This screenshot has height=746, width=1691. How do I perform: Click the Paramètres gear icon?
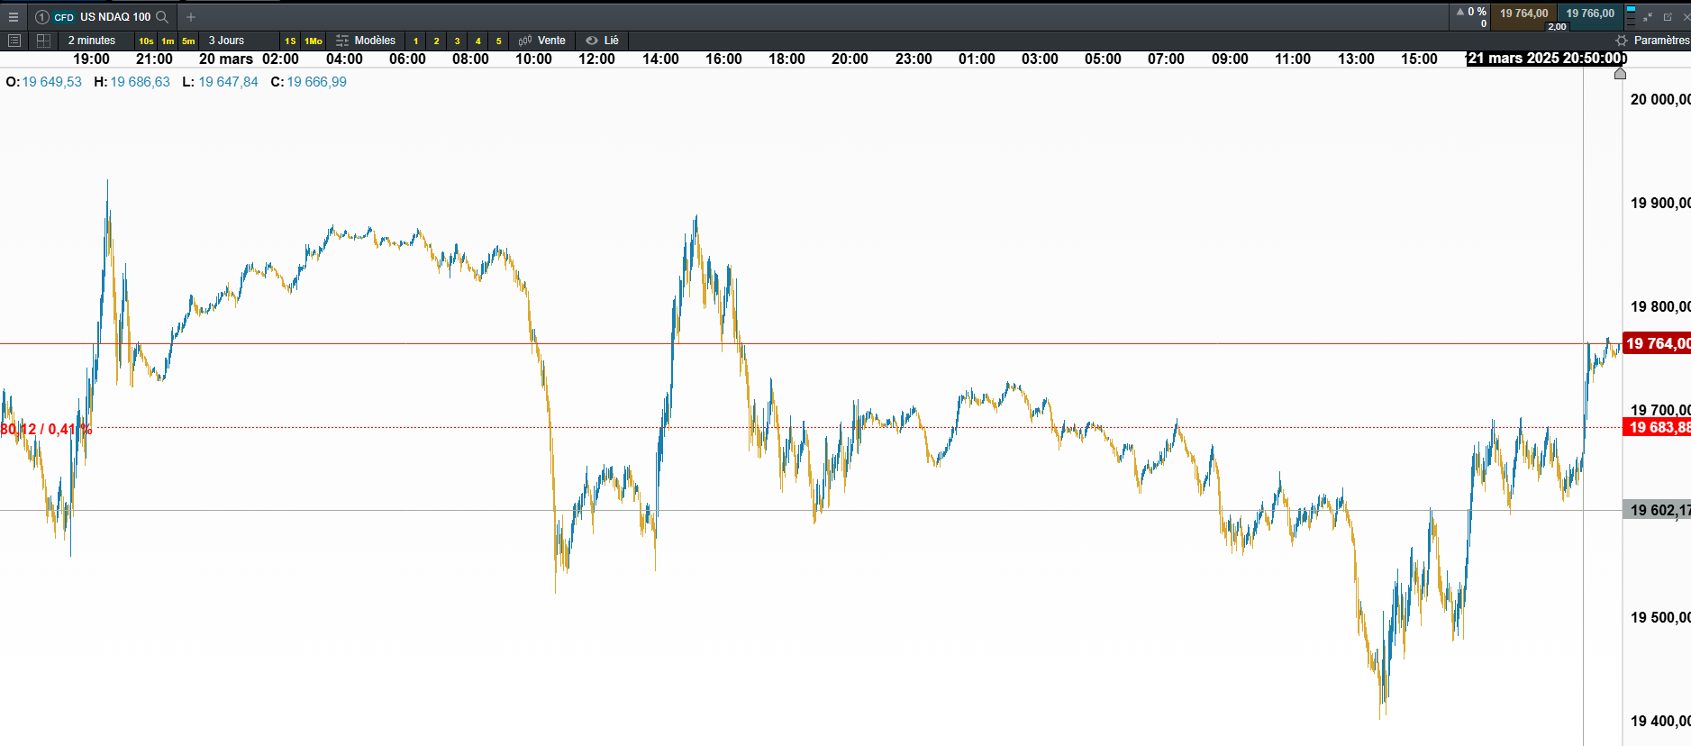pos(1622,41)
